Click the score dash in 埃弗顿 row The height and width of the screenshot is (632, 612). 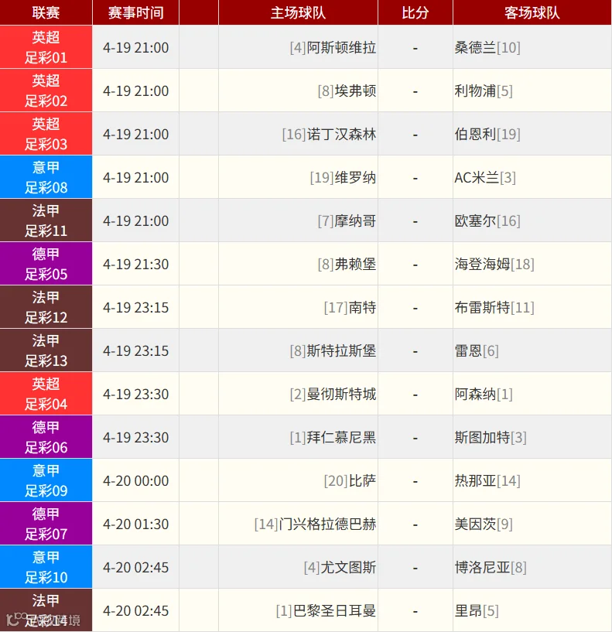point(415,92)
